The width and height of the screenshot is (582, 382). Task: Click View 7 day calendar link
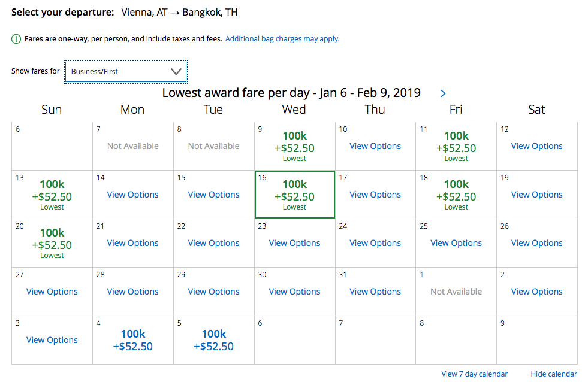point(474,374)
